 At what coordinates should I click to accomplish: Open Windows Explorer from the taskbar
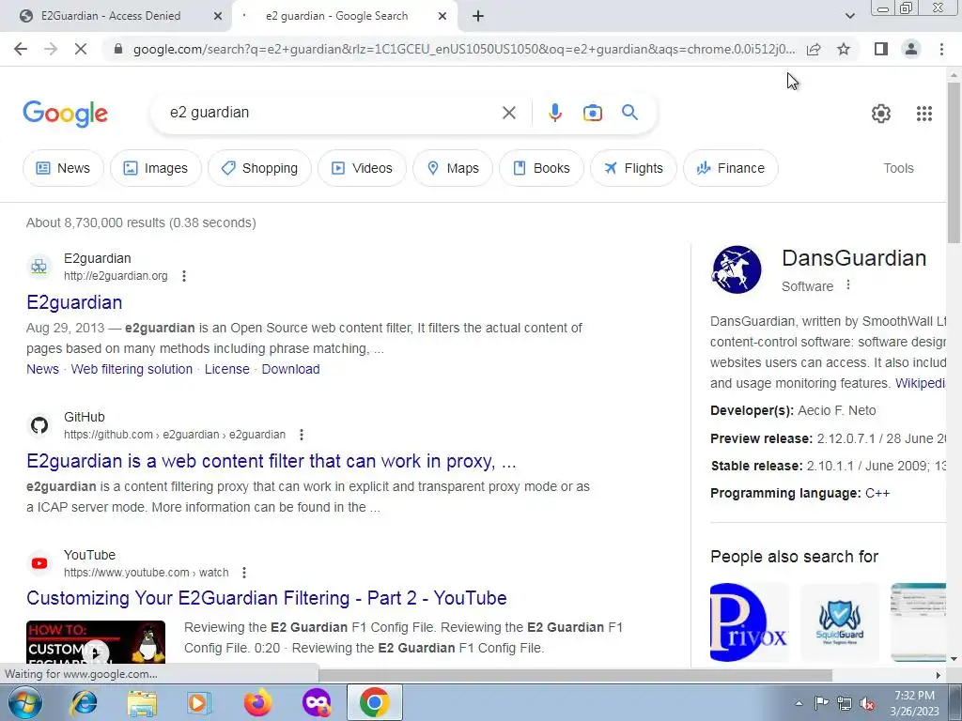(142, 702)
